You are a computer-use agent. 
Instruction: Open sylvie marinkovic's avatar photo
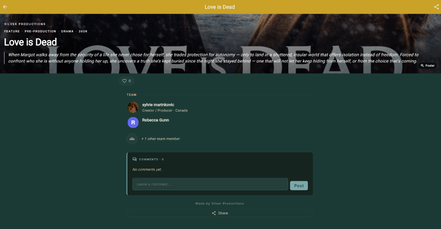pos(133,107)
